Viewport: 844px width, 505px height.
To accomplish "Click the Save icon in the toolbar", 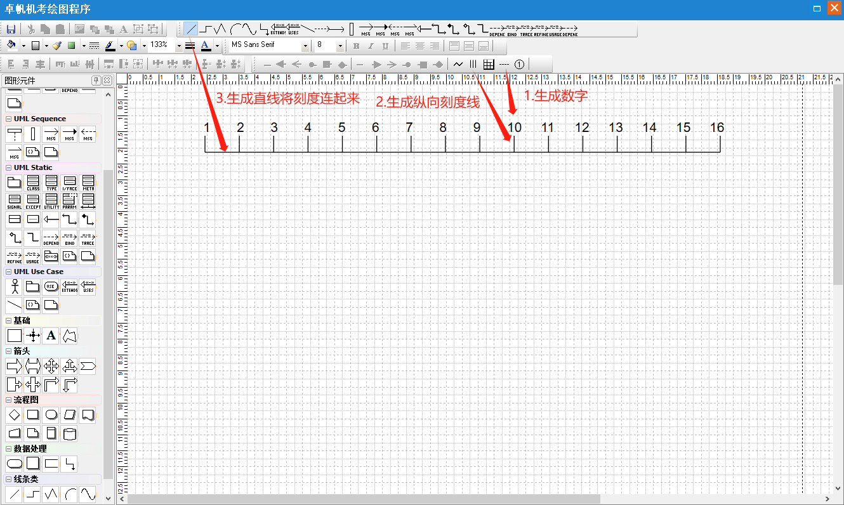I will point(11,29).
